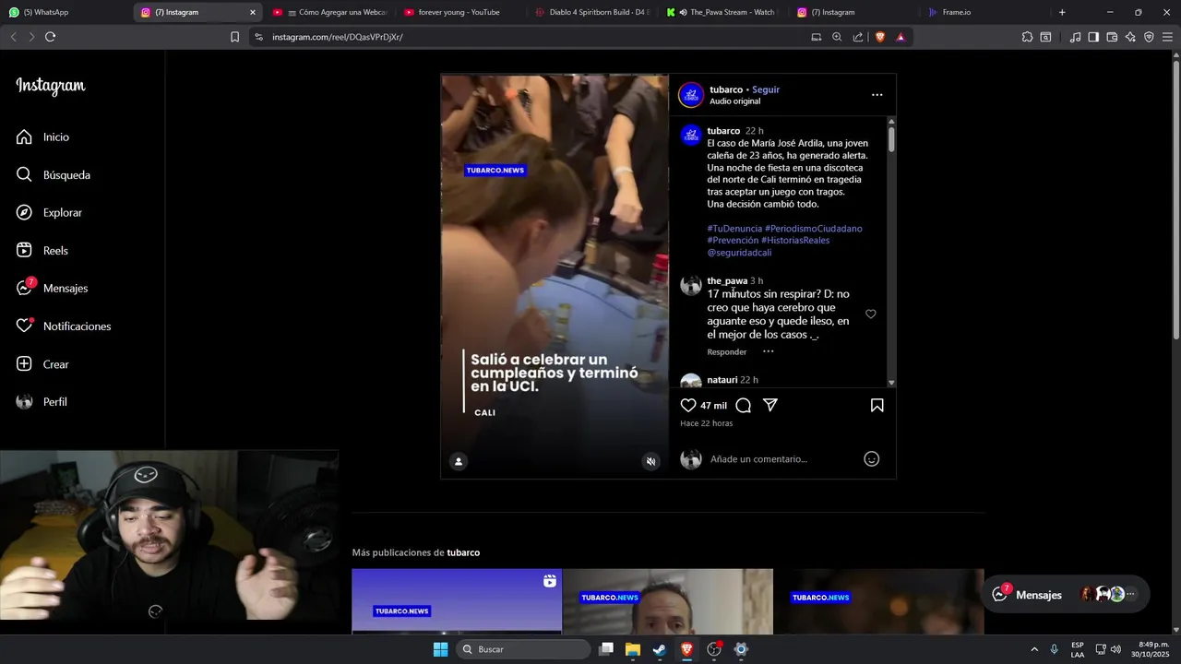Unmute the reel audio
The width and height of the screenshot is (1181, 664).
650,461
